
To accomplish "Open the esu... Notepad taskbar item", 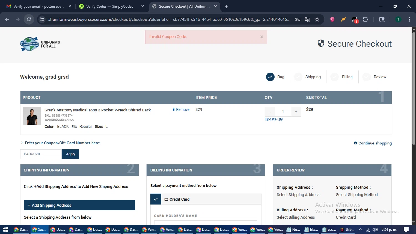I will point(329,230).
